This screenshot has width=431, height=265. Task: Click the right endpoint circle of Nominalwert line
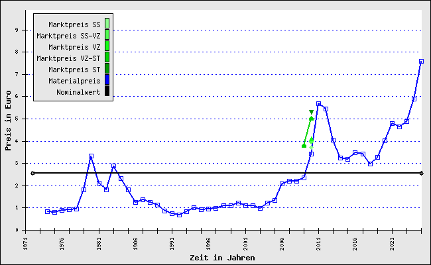pyautogui.click(x=421, y=173)
